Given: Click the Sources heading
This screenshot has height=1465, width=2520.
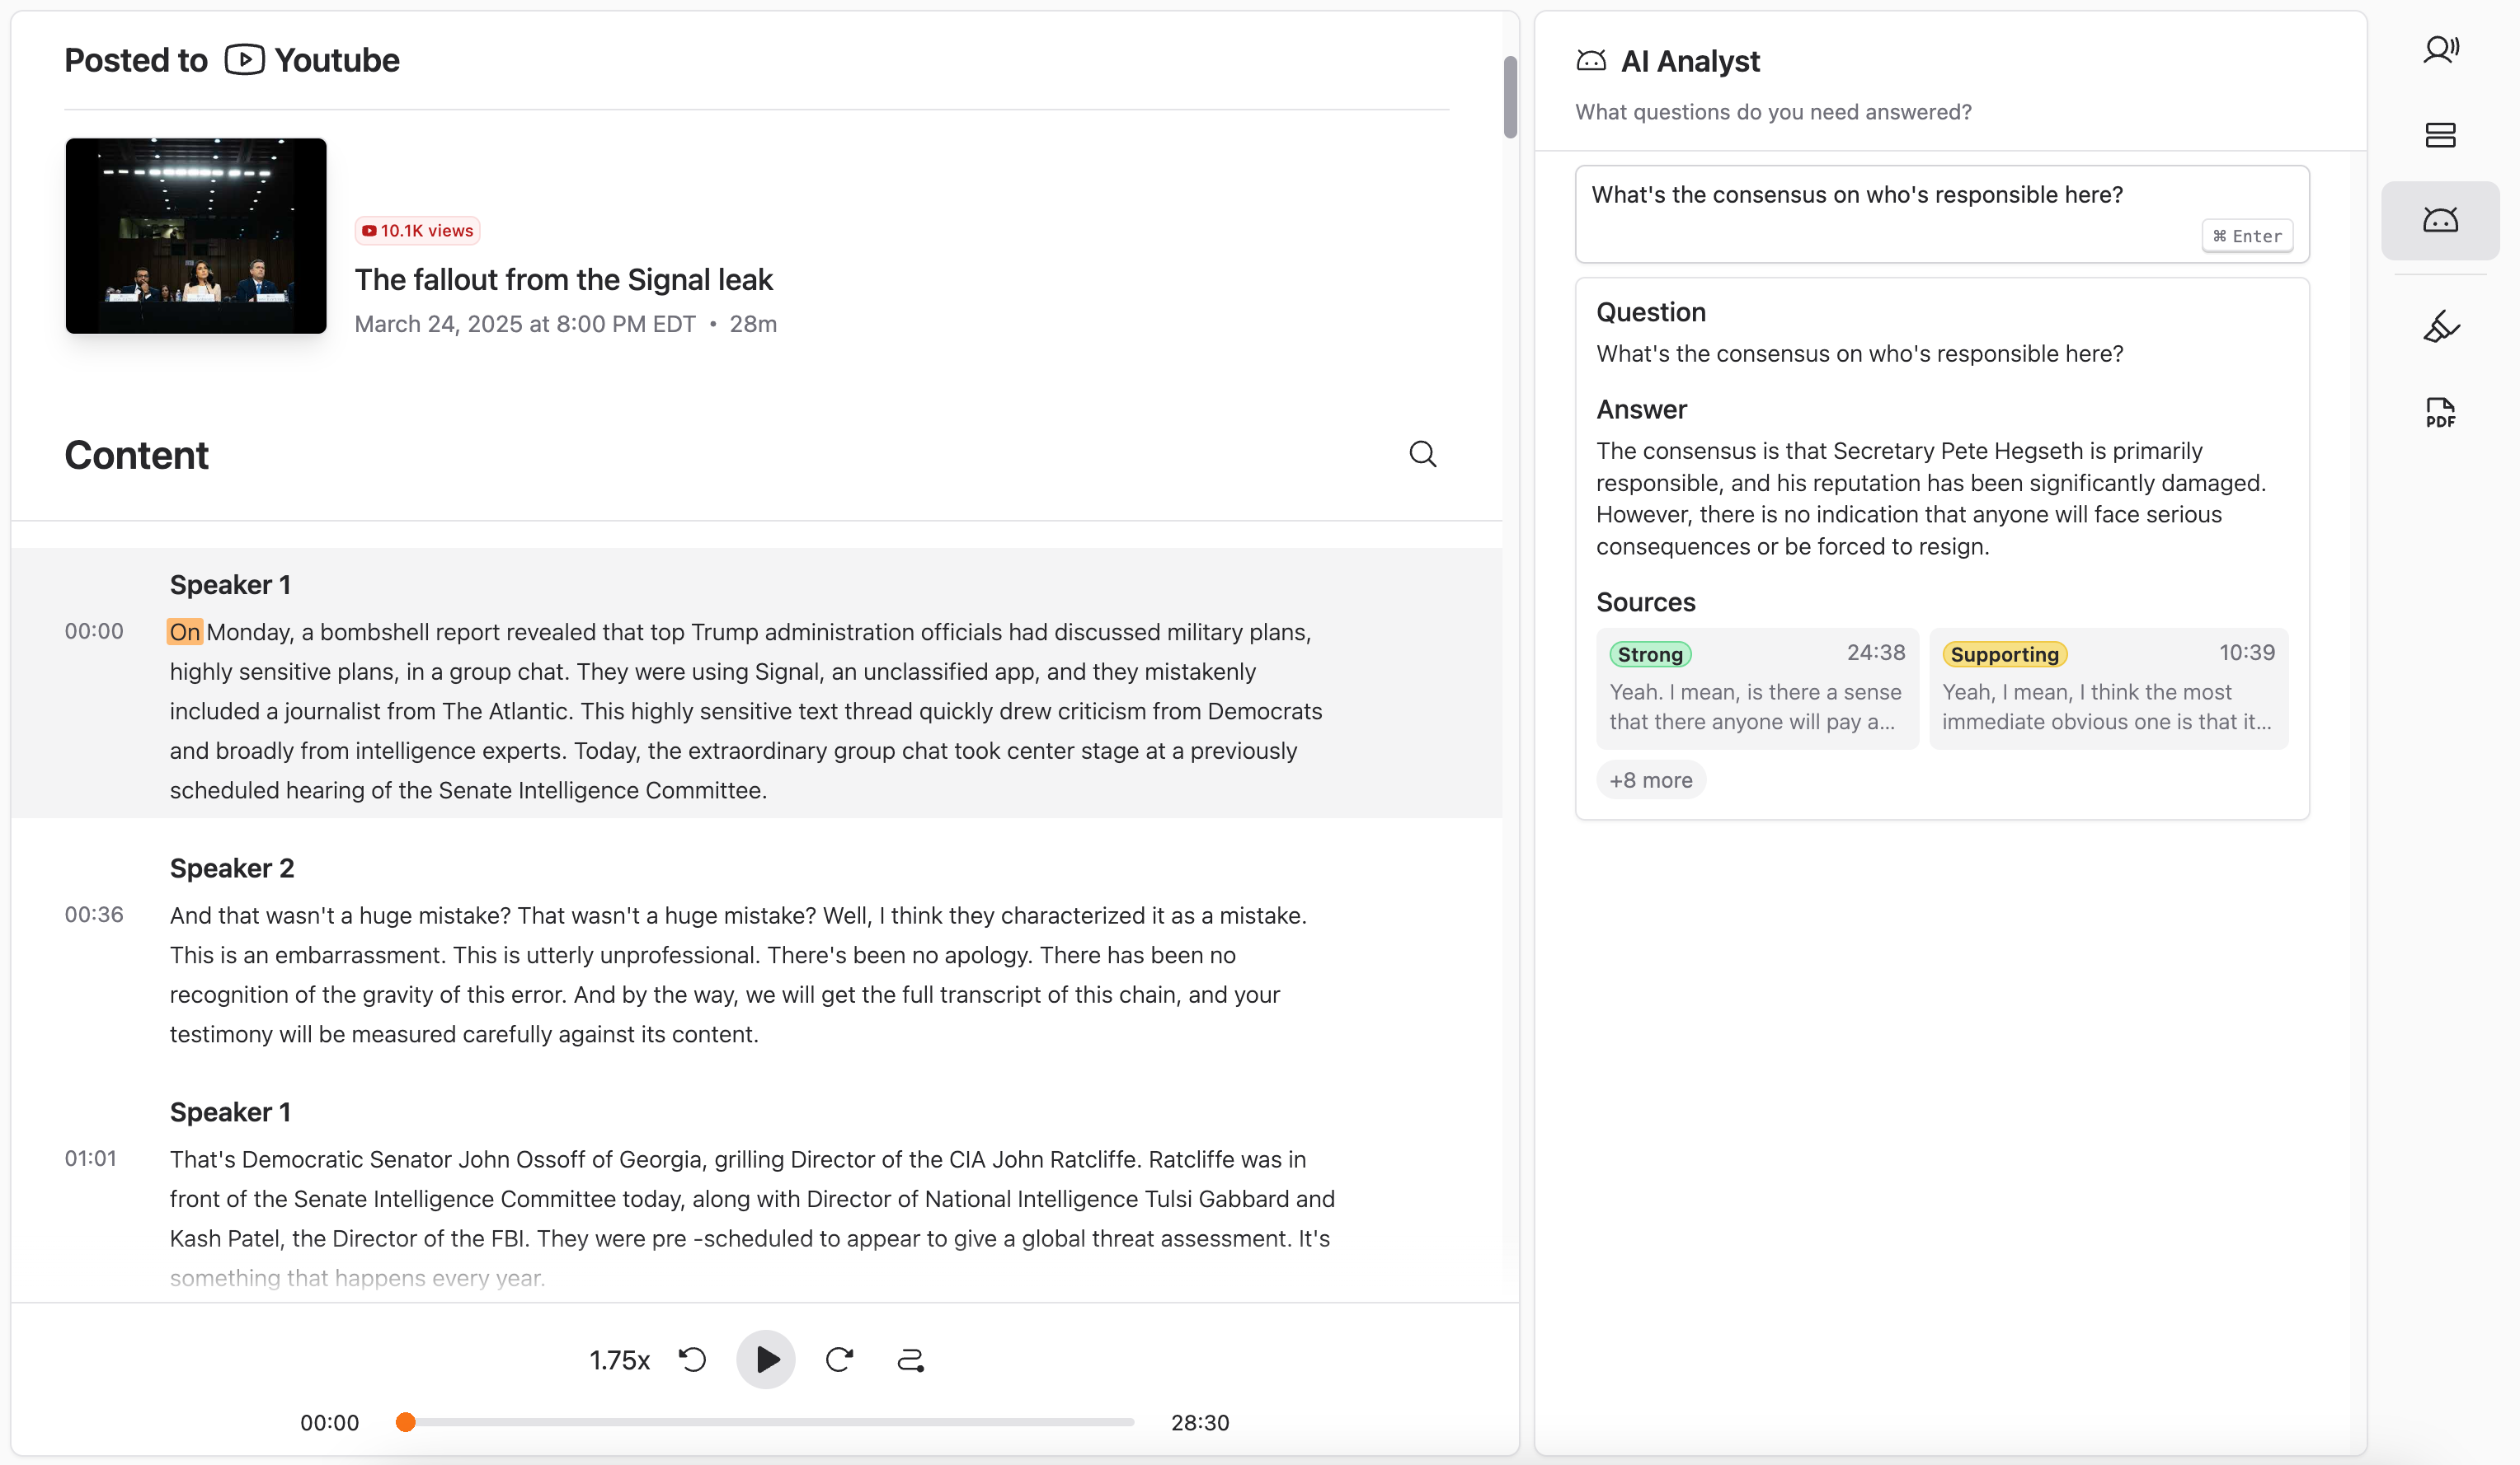Looking at the screenshot, I should pyautogui.click(x=1645, y=602).
